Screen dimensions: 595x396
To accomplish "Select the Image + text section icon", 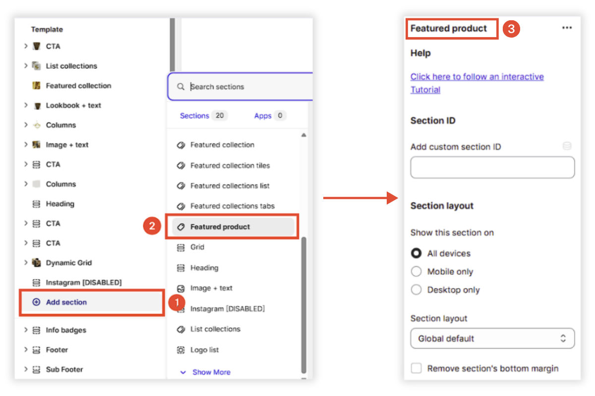I will coord(181,288).
